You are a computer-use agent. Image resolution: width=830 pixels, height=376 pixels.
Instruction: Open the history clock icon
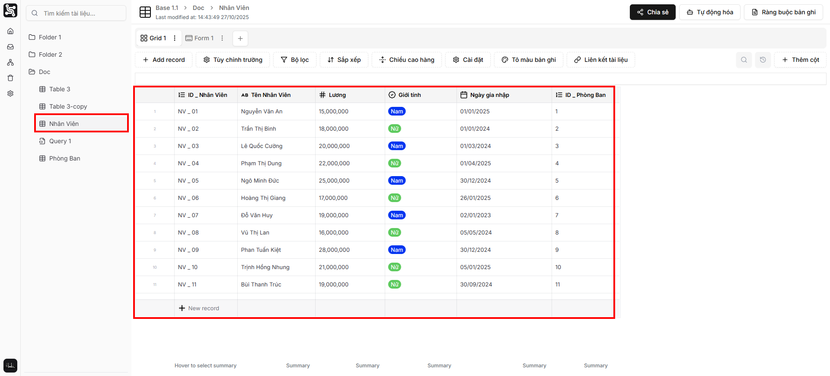[x=763, y=60]
